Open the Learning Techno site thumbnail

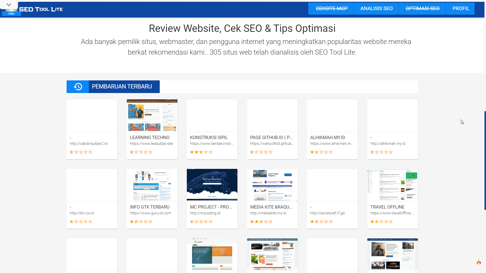[x=152, y=115]
